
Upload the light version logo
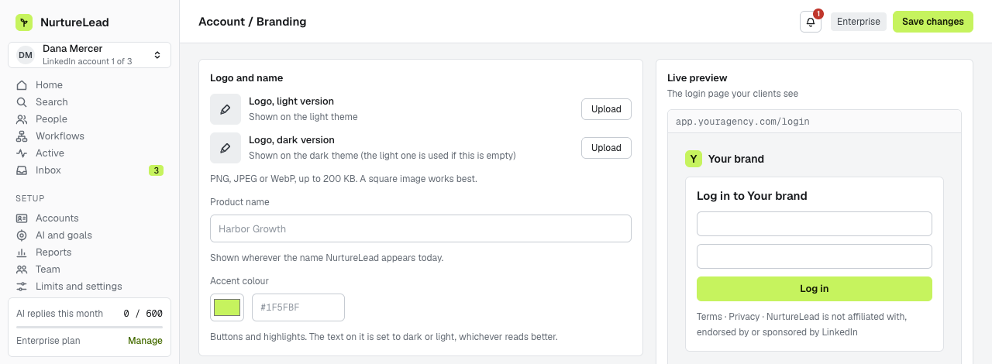click(606, 109)
